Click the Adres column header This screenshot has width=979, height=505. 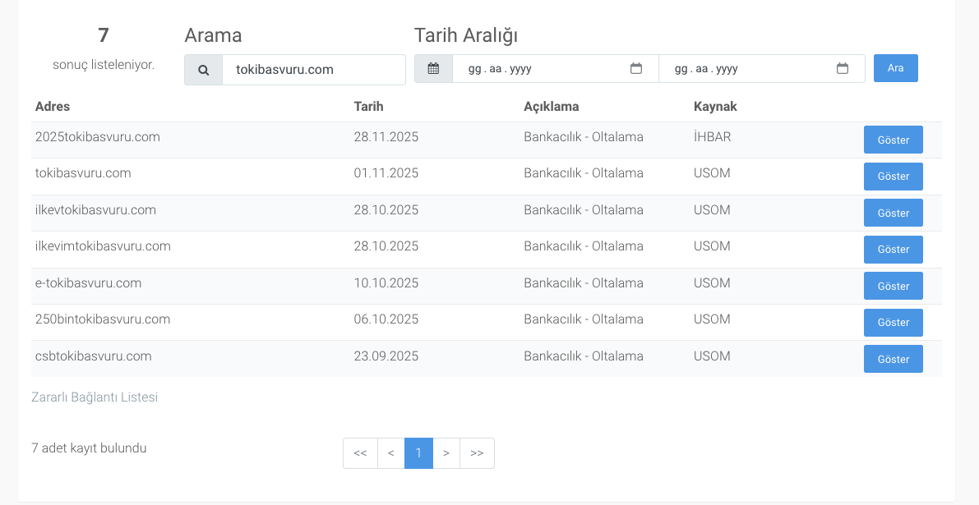53,107
